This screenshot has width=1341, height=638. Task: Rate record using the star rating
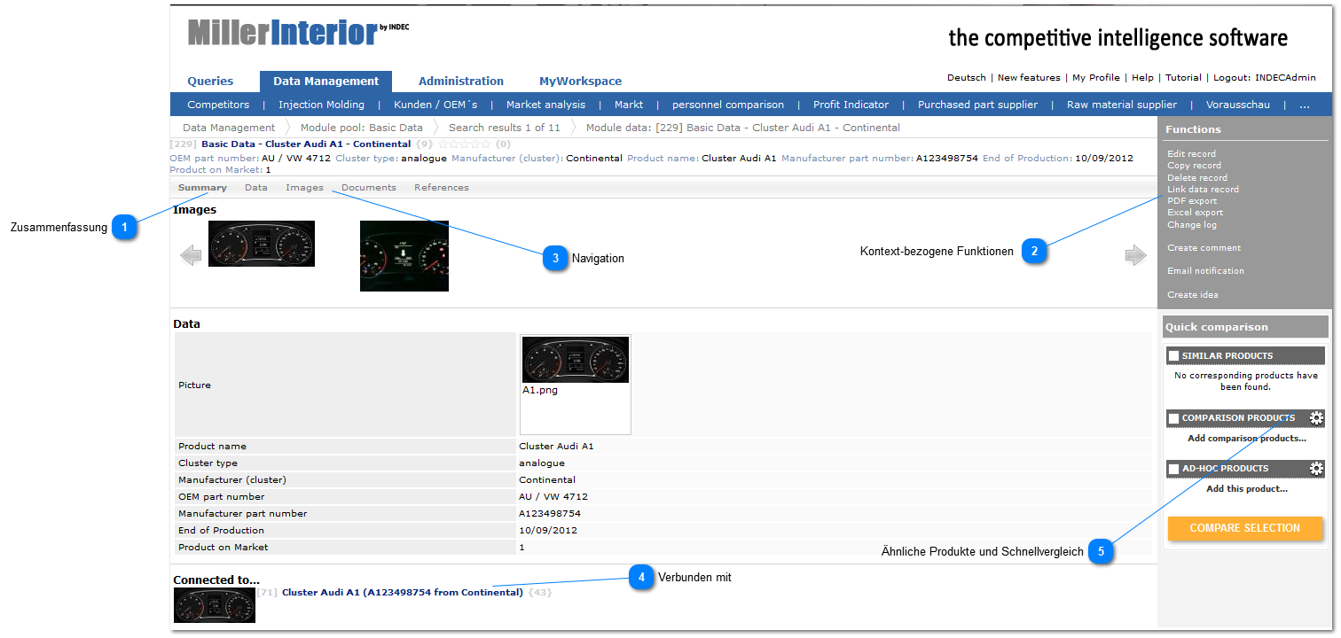pyautogui.click(x=464, y=144)
